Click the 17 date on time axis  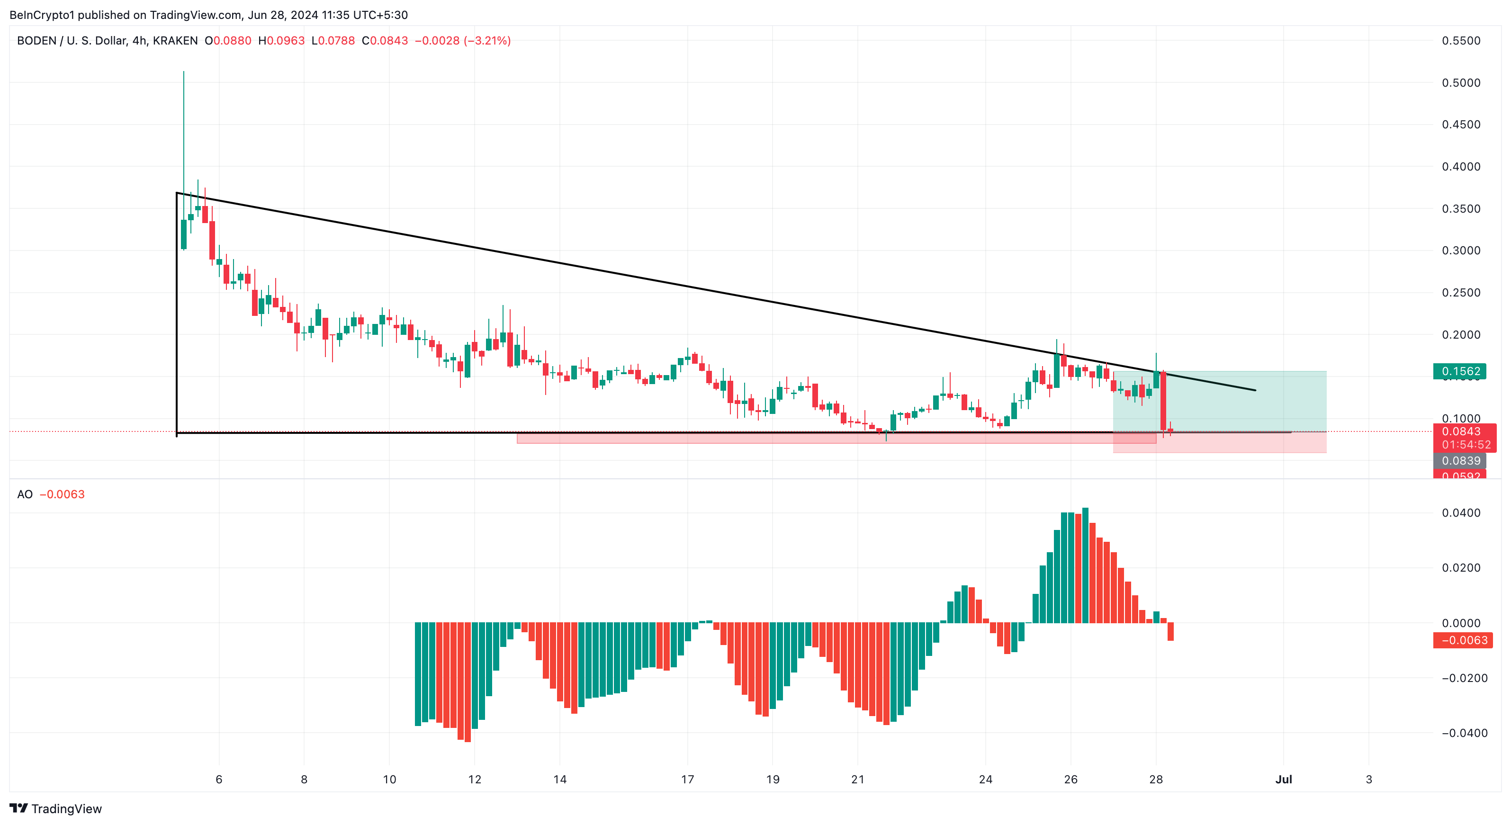687,779
